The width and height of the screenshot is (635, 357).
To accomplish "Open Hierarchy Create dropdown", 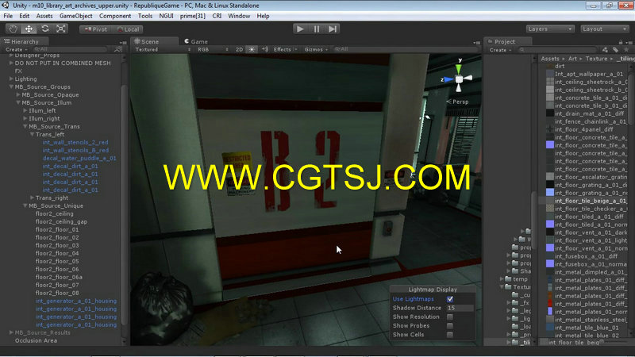I will click(16, 49).
